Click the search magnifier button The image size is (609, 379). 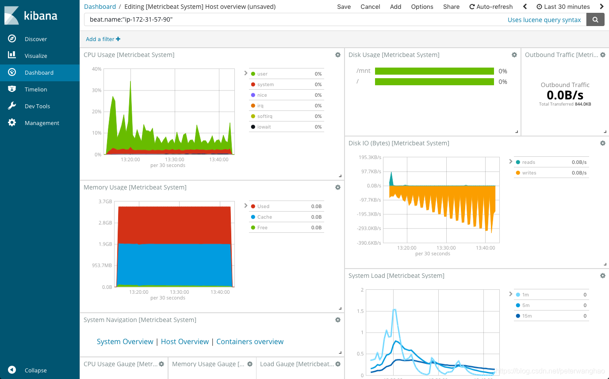[595, 19]
